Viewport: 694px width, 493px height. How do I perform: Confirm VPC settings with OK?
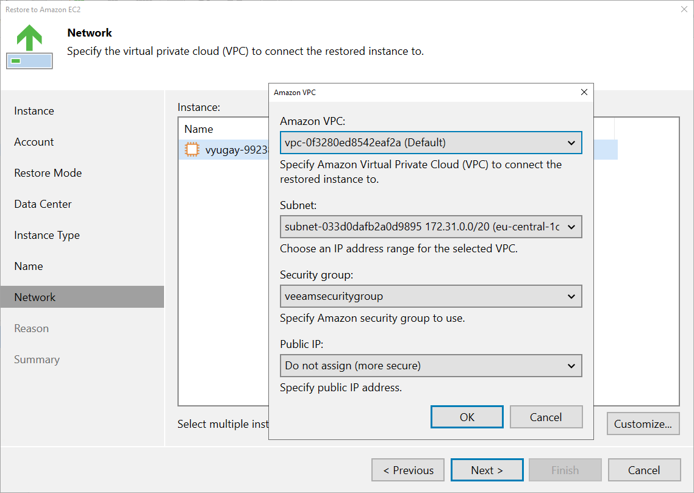click(467, 417)
